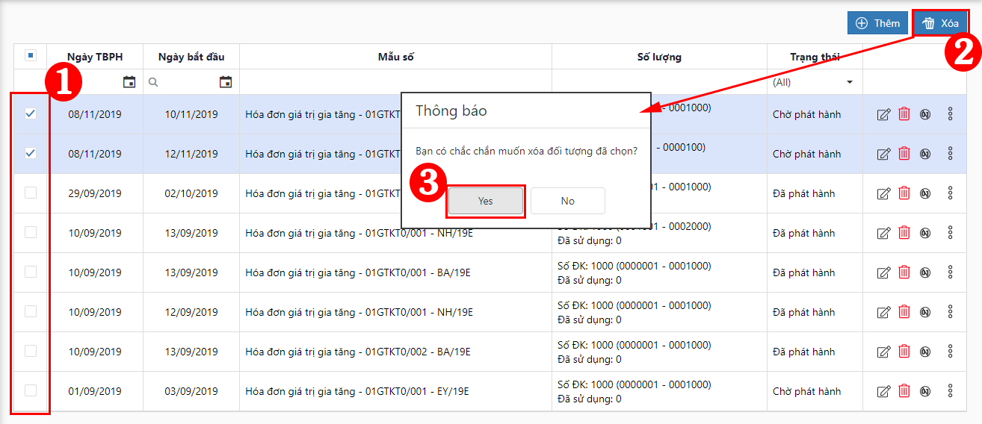
Task: Open calendar picker under Ngày TBPH column
Action: (129, 82)
